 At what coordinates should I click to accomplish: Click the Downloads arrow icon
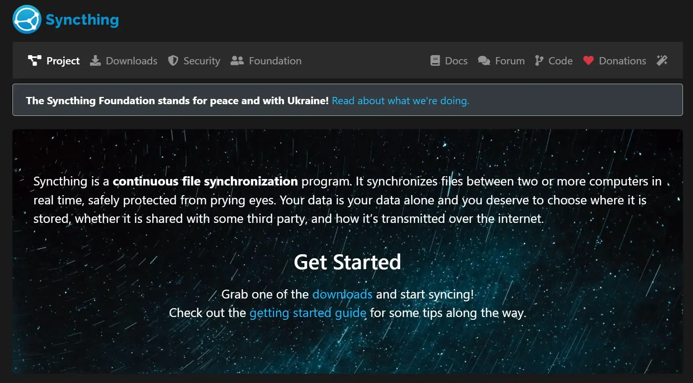coord(95,60)
